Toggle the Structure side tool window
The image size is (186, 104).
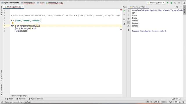[x=1, y=76]
